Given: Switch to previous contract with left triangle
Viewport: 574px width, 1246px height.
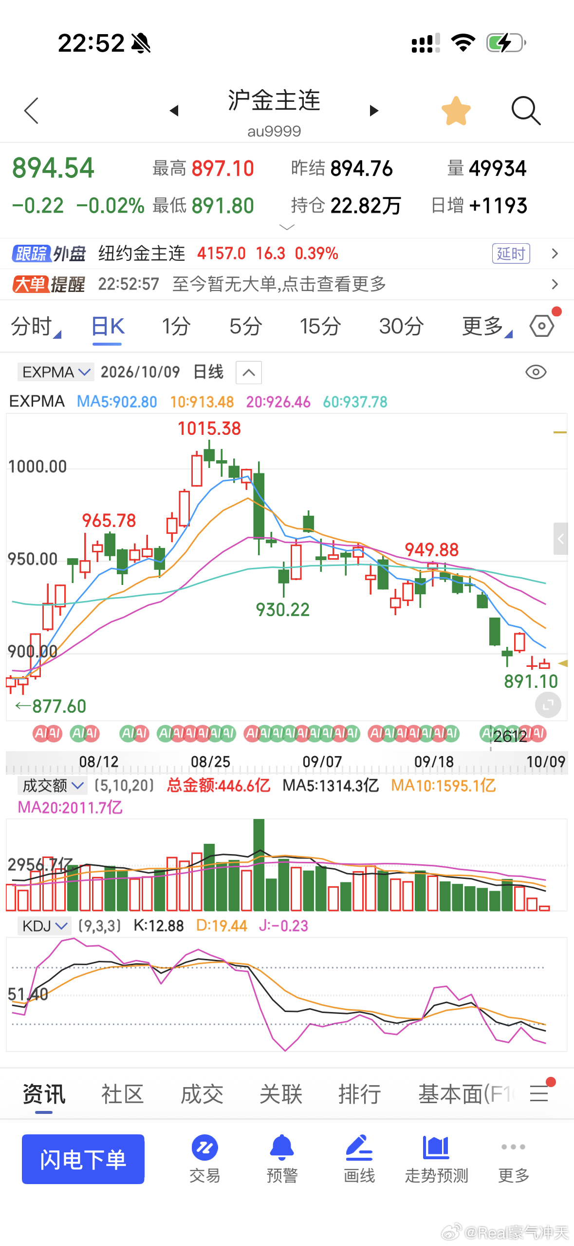Looking at the screenshot, I should [x=174, y=111].
